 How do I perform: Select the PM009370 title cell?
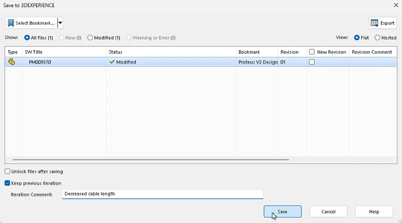[64, 62]
